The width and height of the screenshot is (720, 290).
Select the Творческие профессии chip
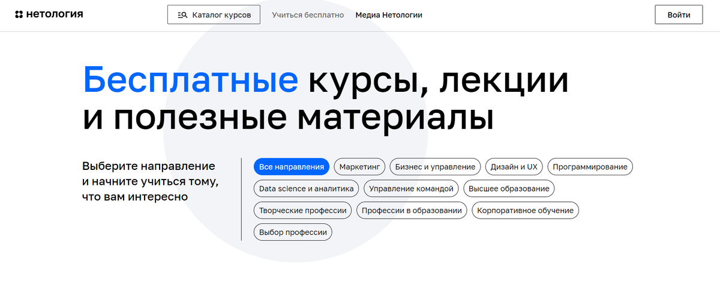(x=303, y=210)
